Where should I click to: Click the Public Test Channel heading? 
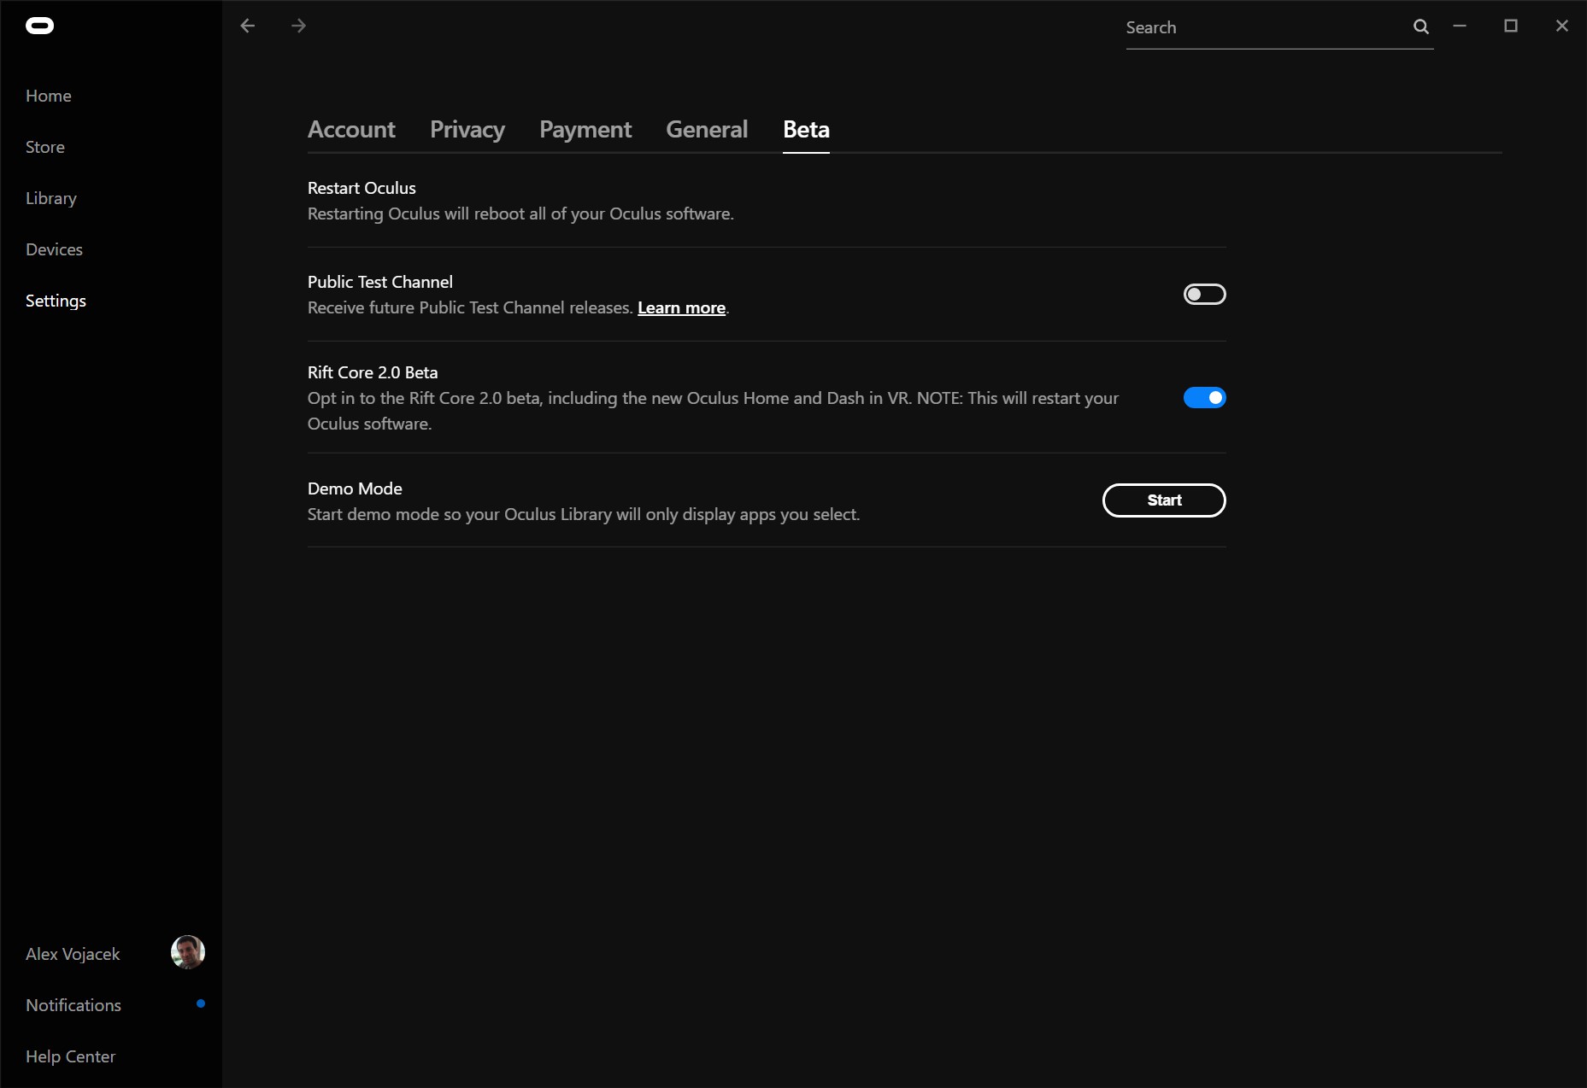coord(380,282)
